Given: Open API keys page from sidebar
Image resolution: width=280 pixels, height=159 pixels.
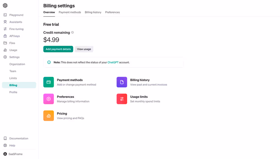Looking at the screenshot, I should coord(15,36).
